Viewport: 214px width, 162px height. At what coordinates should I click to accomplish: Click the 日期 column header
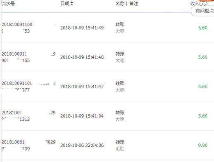(65, 3)
